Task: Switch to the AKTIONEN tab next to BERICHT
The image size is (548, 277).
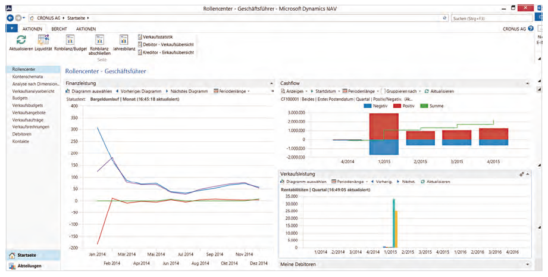Action: 86,29
